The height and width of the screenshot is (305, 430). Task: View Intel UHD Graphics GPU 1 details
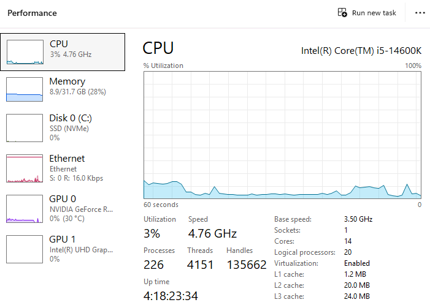[x=81, y=249]
